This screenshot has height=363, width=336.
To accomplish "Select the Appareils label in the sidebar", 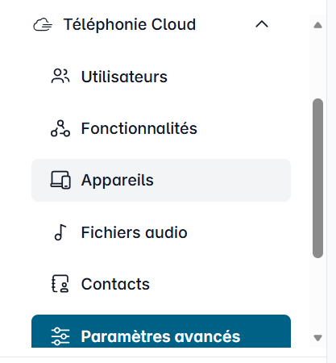I will (x=118, y=180).
